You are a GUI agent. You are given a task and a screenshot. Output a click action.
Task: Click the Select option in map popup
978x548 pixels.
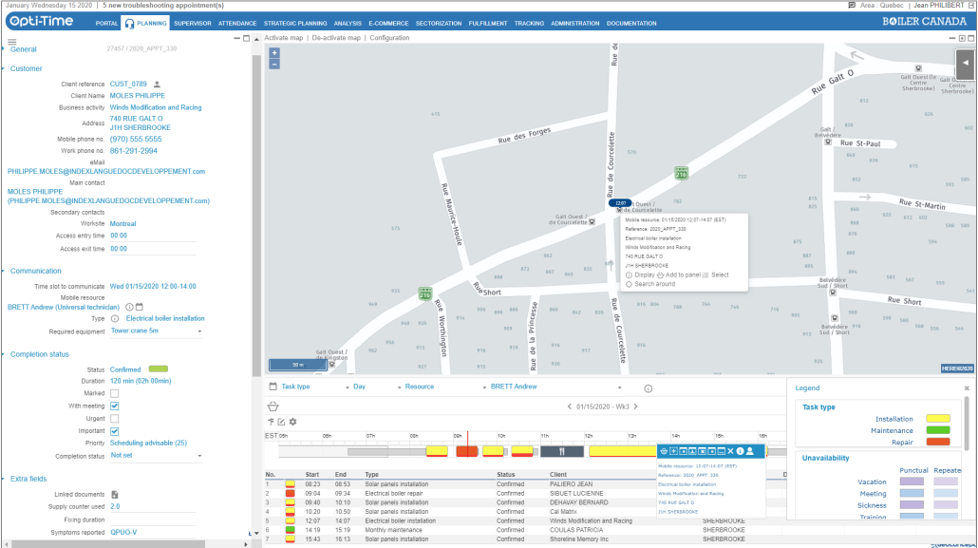click(715, 275)
